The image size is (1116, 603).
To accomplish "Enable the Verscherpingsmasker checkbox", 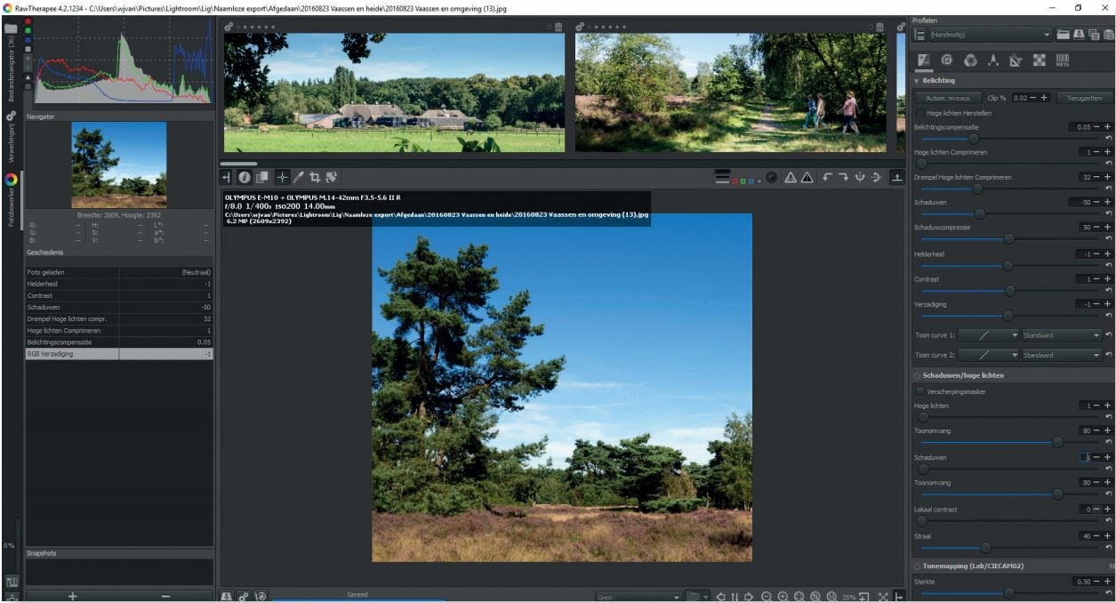I will click(920, 390).
